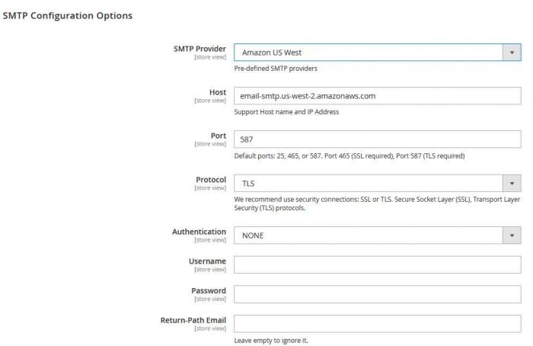
Task: Click the Protocol dropdown arrow button
Action: coord(512,184)
